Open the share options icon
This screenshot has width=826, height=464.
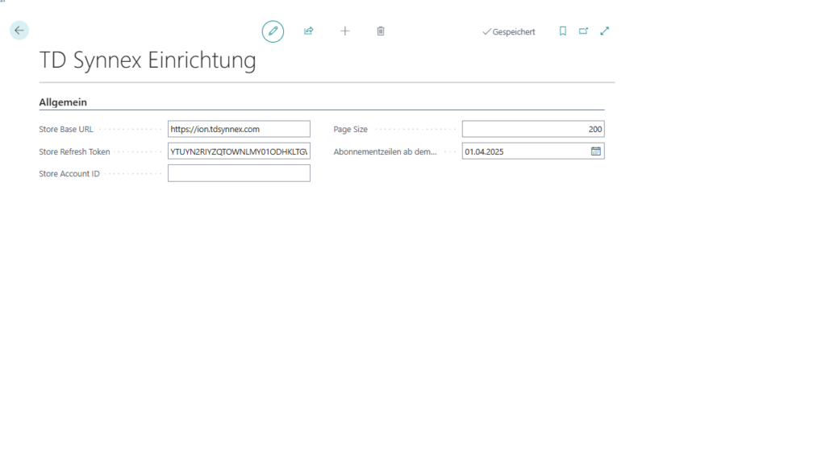[309, 31]
